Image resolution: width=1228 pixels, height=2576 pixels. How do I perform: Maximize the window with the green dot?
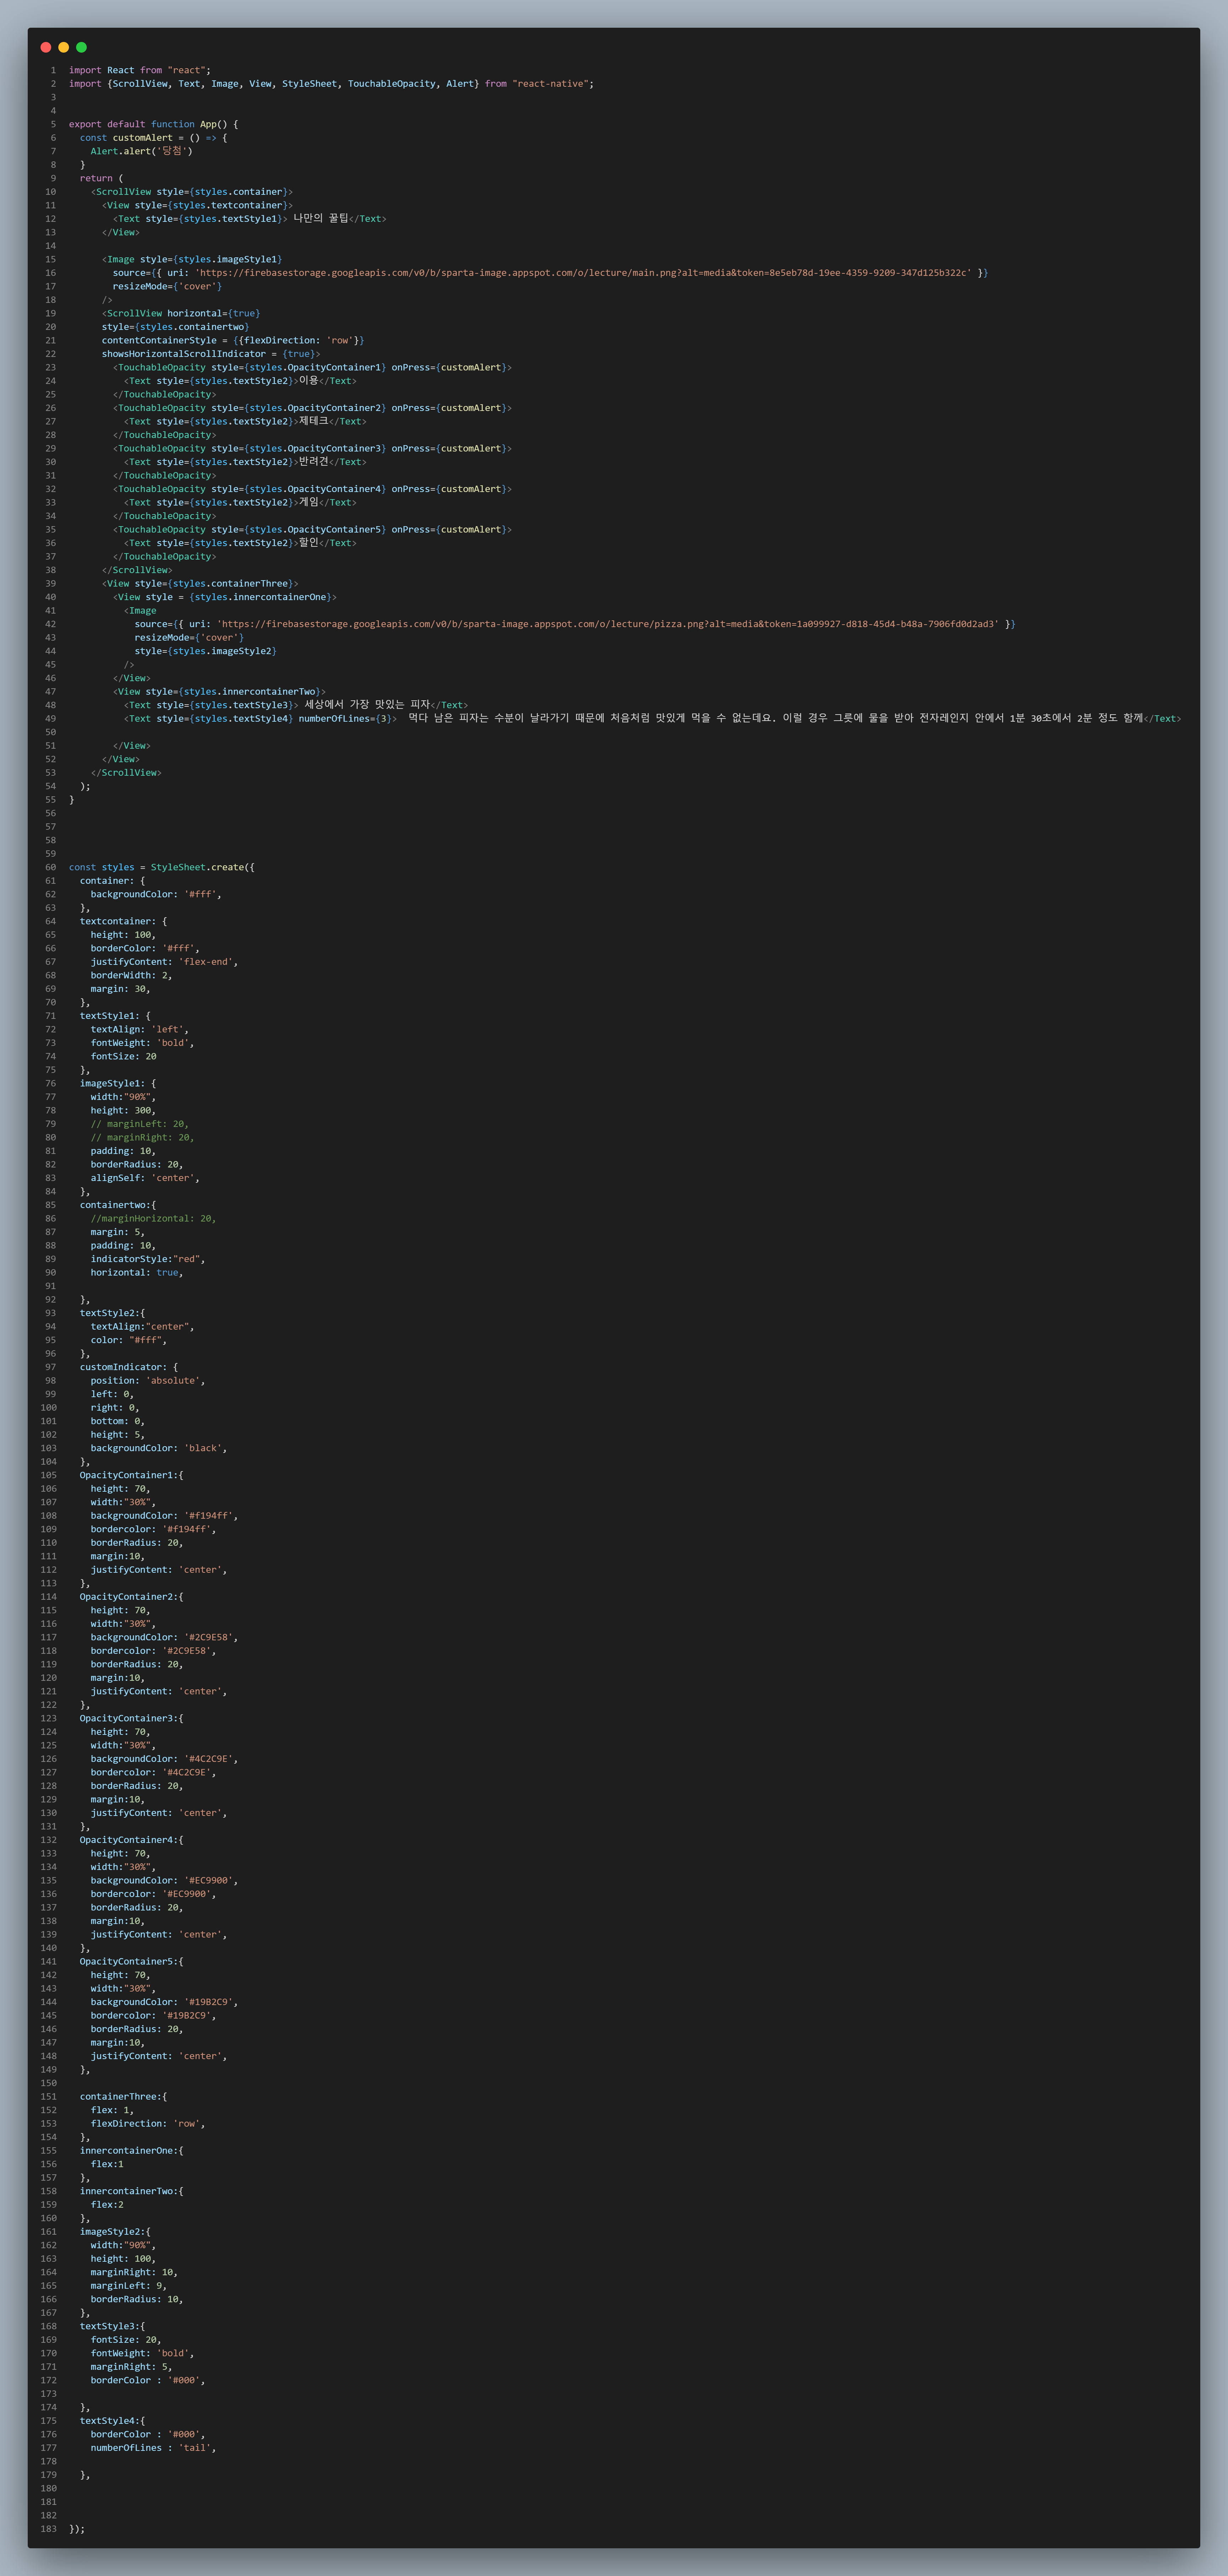[x=82, y=47]
